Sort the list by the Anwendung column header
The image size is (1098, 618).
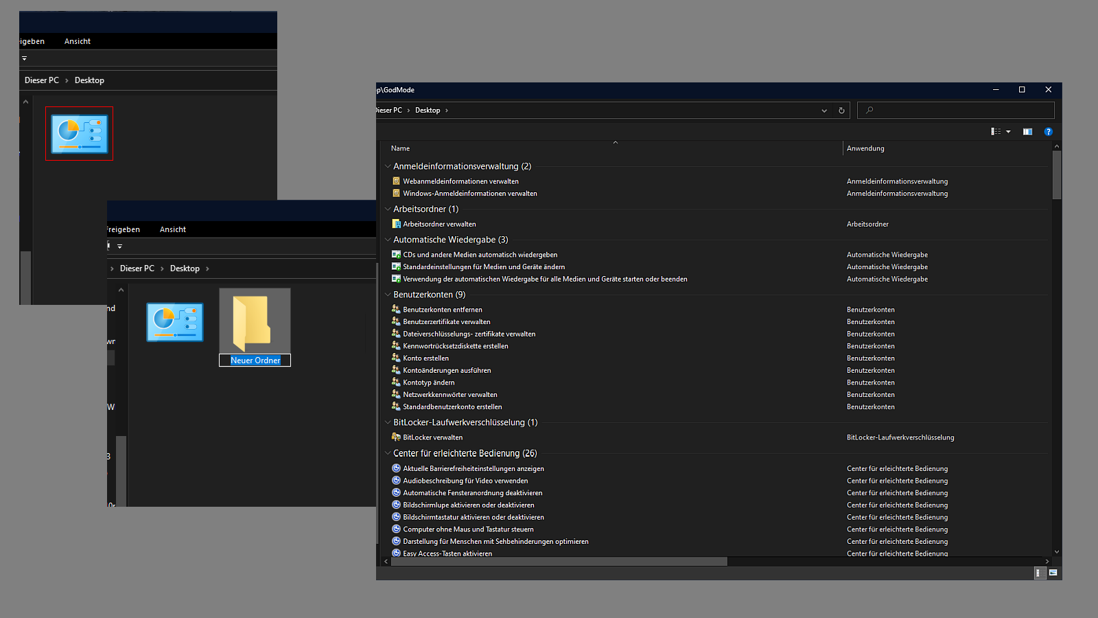click(865, 148)
